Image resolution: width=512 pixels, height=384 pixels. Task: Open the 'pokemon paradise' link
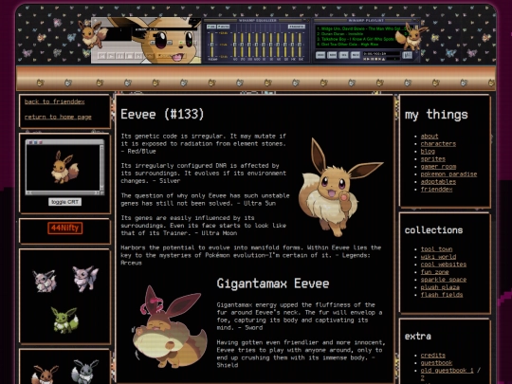448,174
